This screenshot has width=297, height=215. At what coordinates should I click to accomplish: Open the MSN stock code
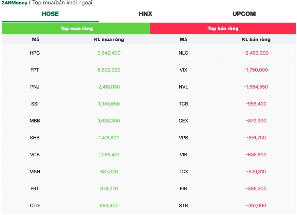click(35, 172)
